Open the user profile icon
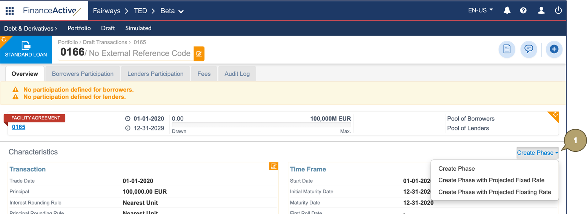The height and width of the screenshot is (214, 587). (x=541, y=11)
